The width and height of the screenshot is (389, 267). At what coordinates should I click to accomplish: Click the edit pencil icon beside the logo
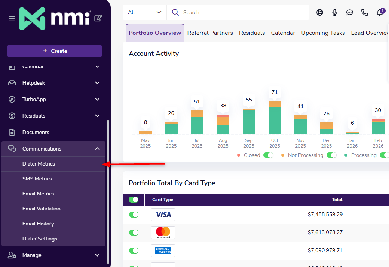98,18
